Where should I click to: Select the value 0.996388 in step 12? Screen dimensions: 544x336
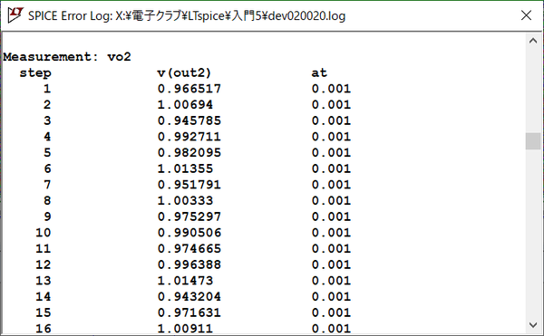(189, 264)
